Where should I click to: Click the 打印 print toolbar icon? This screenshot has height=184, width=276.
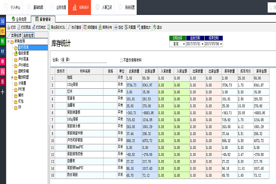11,27
